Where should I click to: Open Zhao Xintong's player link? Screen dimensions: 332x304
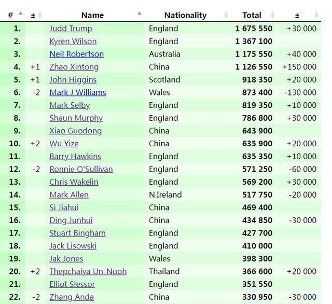74,67
